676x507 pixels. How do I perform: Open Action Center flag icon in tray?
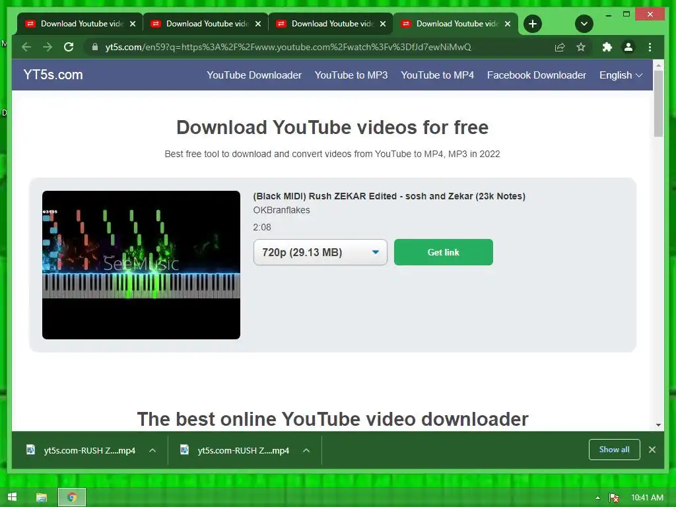pos(614,498)
